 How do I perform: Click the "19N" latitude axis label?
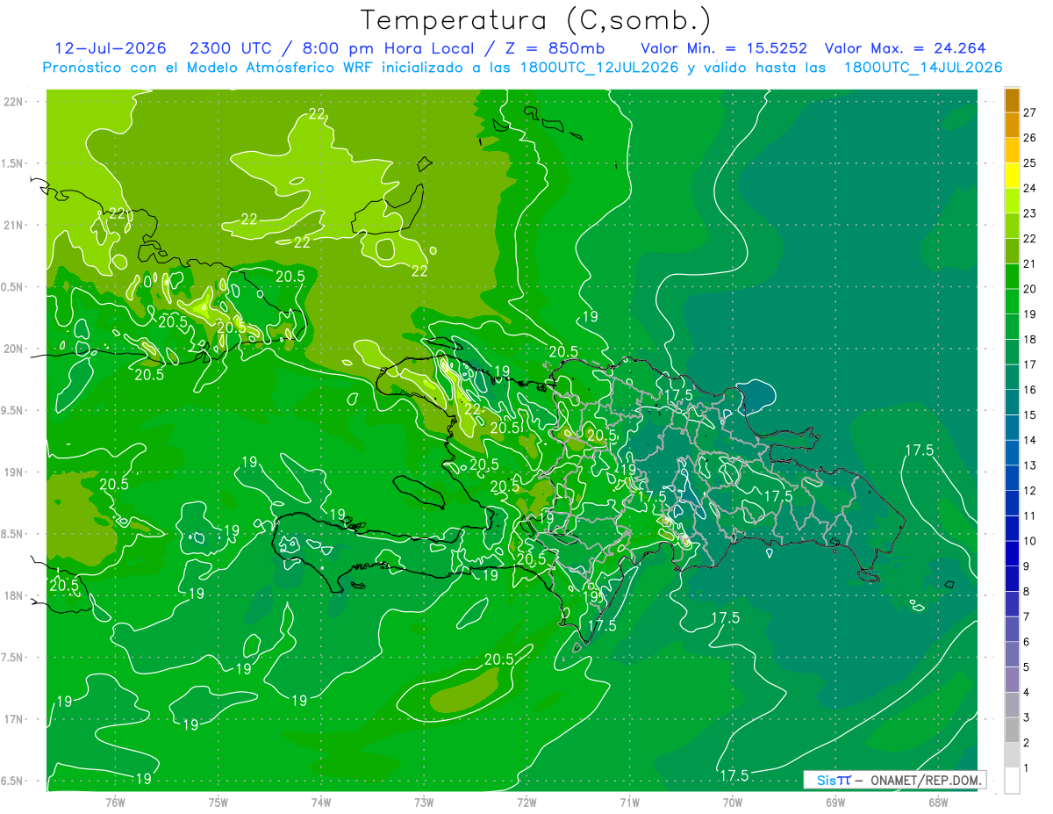click(x=14, y=472)
